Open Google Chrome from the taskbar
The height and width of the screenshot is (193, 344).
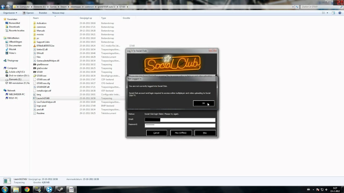(x=27, y=190)
